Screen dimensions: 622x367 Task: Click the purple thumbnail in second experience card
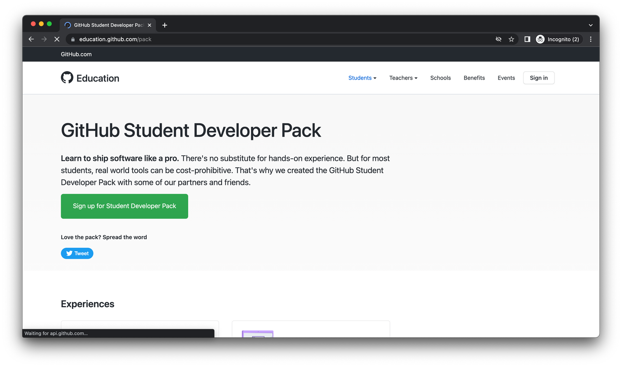click(257, 334)
